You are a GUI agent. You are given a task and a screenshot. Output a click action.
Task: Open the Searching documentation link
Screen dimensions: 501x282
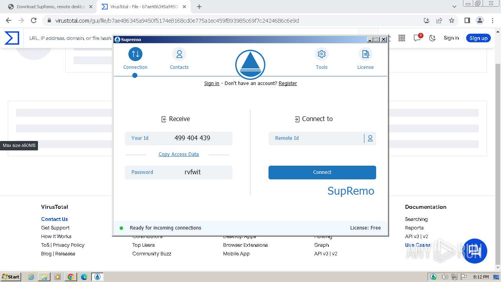click(x=416, y=219)
